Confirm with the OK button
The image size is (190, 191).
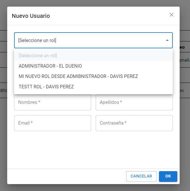pyautogui.click(x=168, y=176)
